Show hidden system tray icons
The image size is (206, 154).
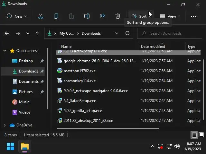[x=152, y=146]
